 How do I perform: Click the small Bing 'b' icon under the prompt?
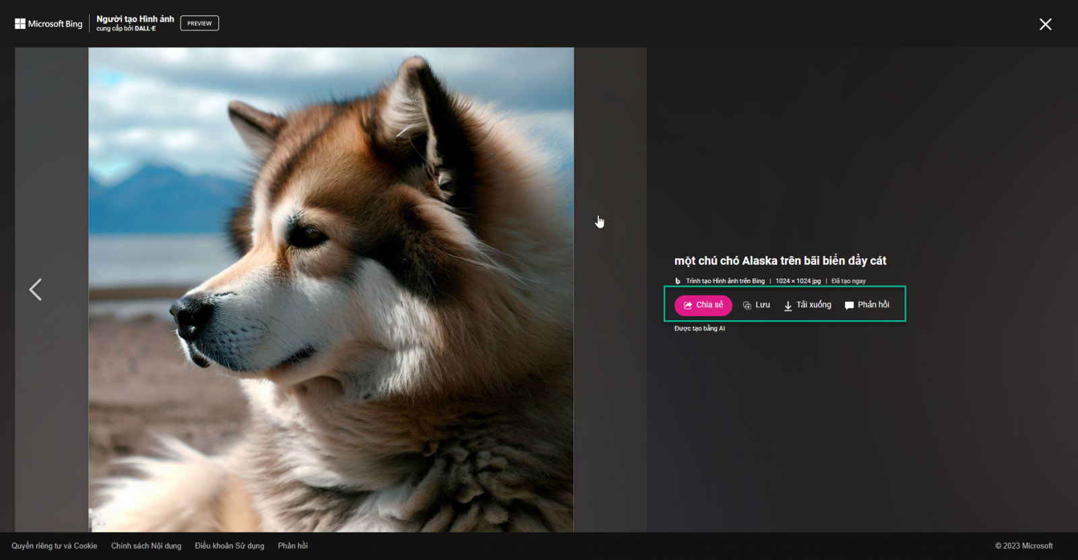678,281
